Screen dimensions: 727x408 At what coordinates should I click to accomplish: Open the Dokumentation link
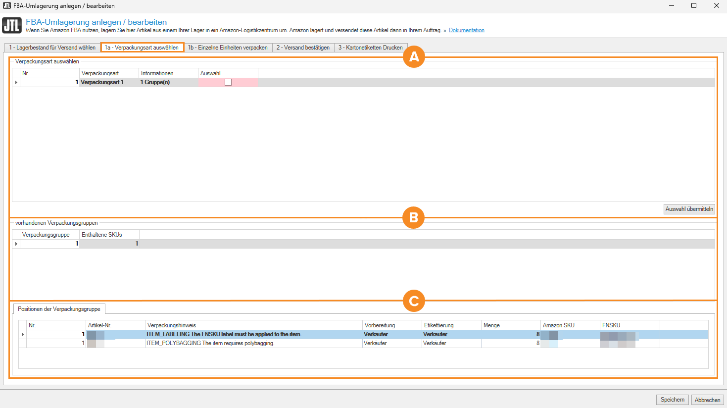pyautogui.click(x=466, y=30)
